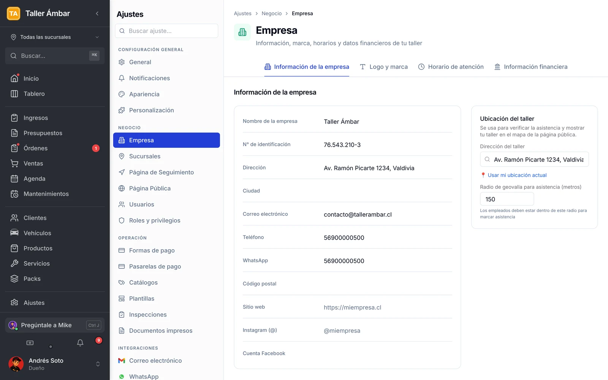
Task: Open the Presupuestos section
Action: click(x=55, y=133)
